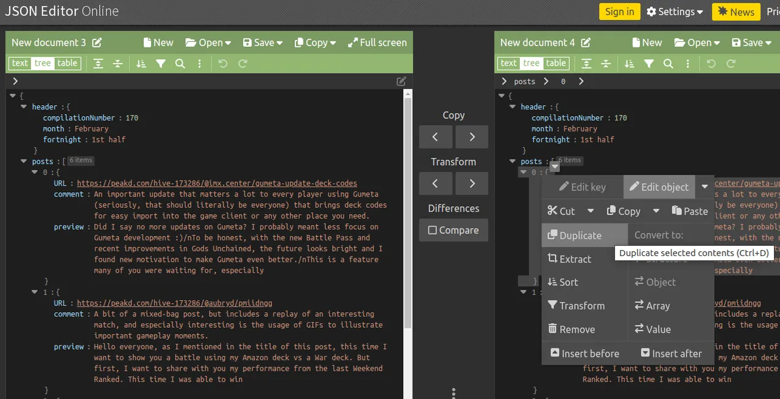The image size is (780, 399).
Task: Choose Transform from context menu
Action: (x=584, y=306)
